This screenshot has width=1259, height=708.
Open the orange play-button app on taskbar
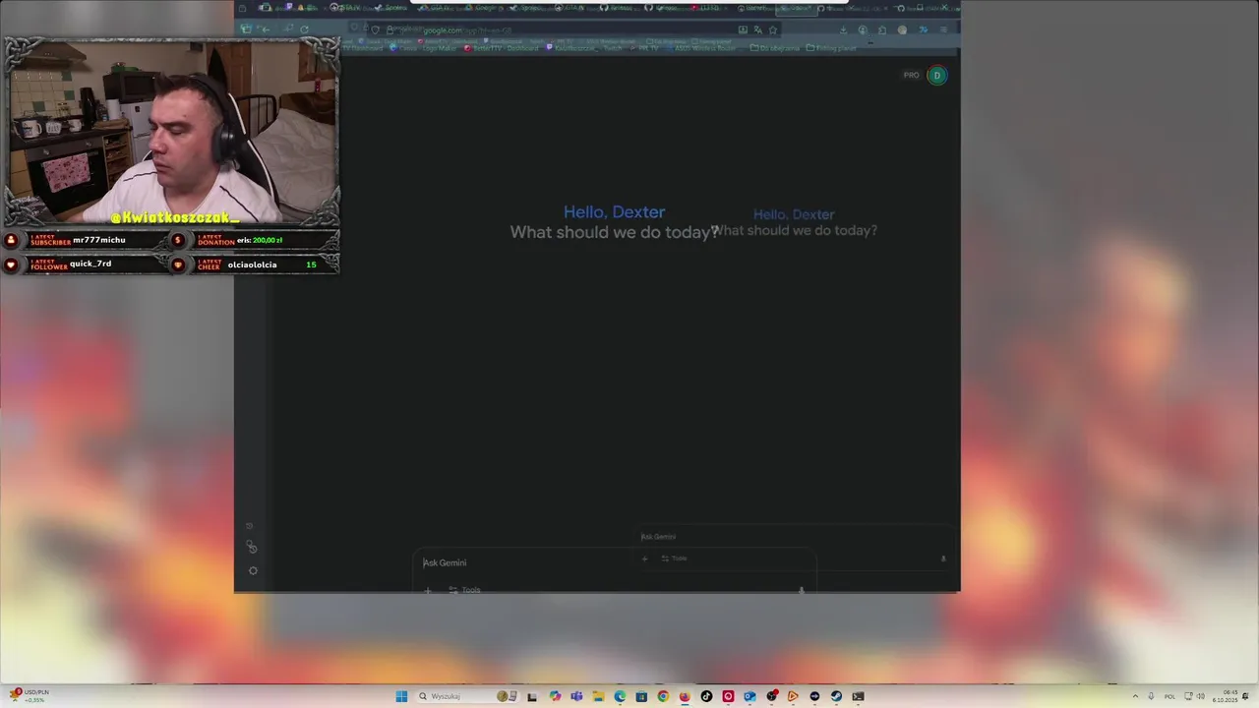[793, 696]
